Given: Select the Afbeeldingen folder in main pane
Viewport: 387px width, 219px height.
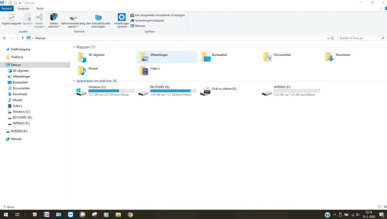Looking at the screenshot, I should (167, 57).
